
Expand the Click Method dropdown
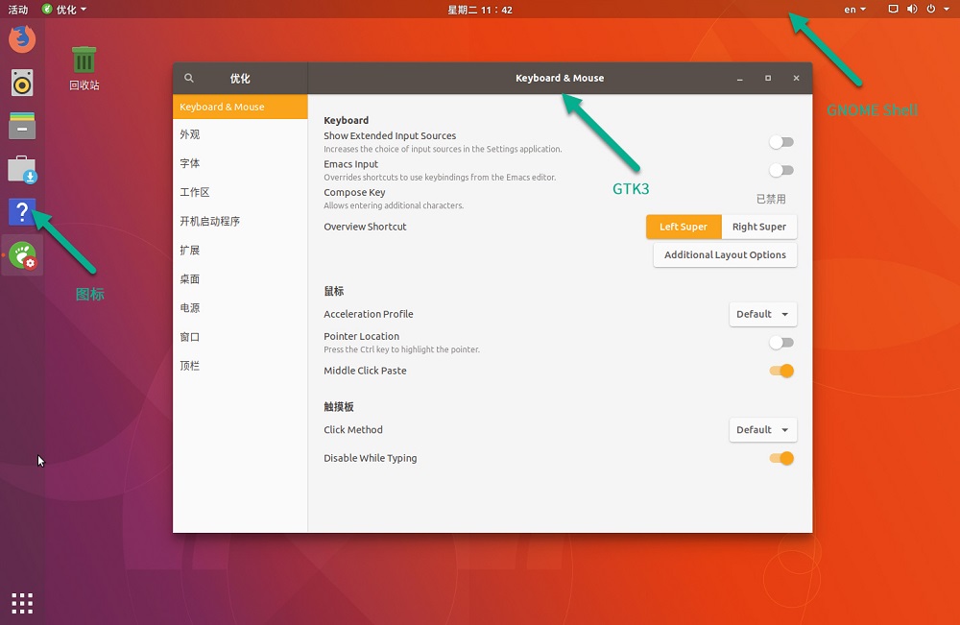coord(763,430)
